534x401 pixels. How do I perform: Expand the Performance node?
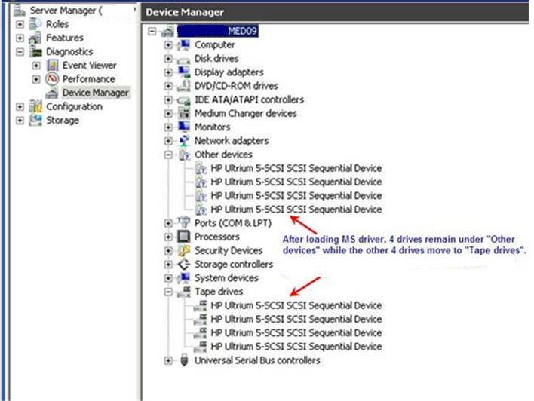click(x=36, y=79)
